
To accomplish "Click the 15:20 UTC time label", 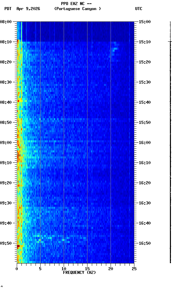I will pyautogui.click(x=145, y=62).
